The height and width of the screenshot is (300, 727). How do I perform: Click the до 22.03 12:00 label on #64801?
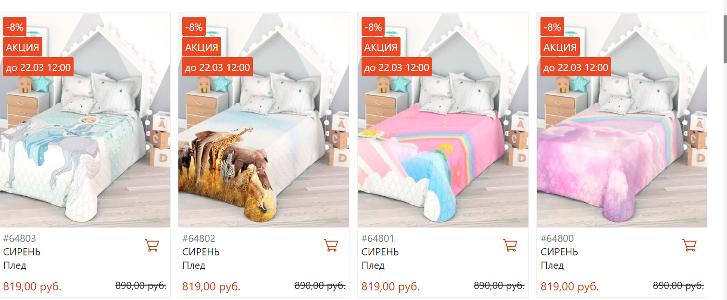pyautogui.click(x=397, y=67)
